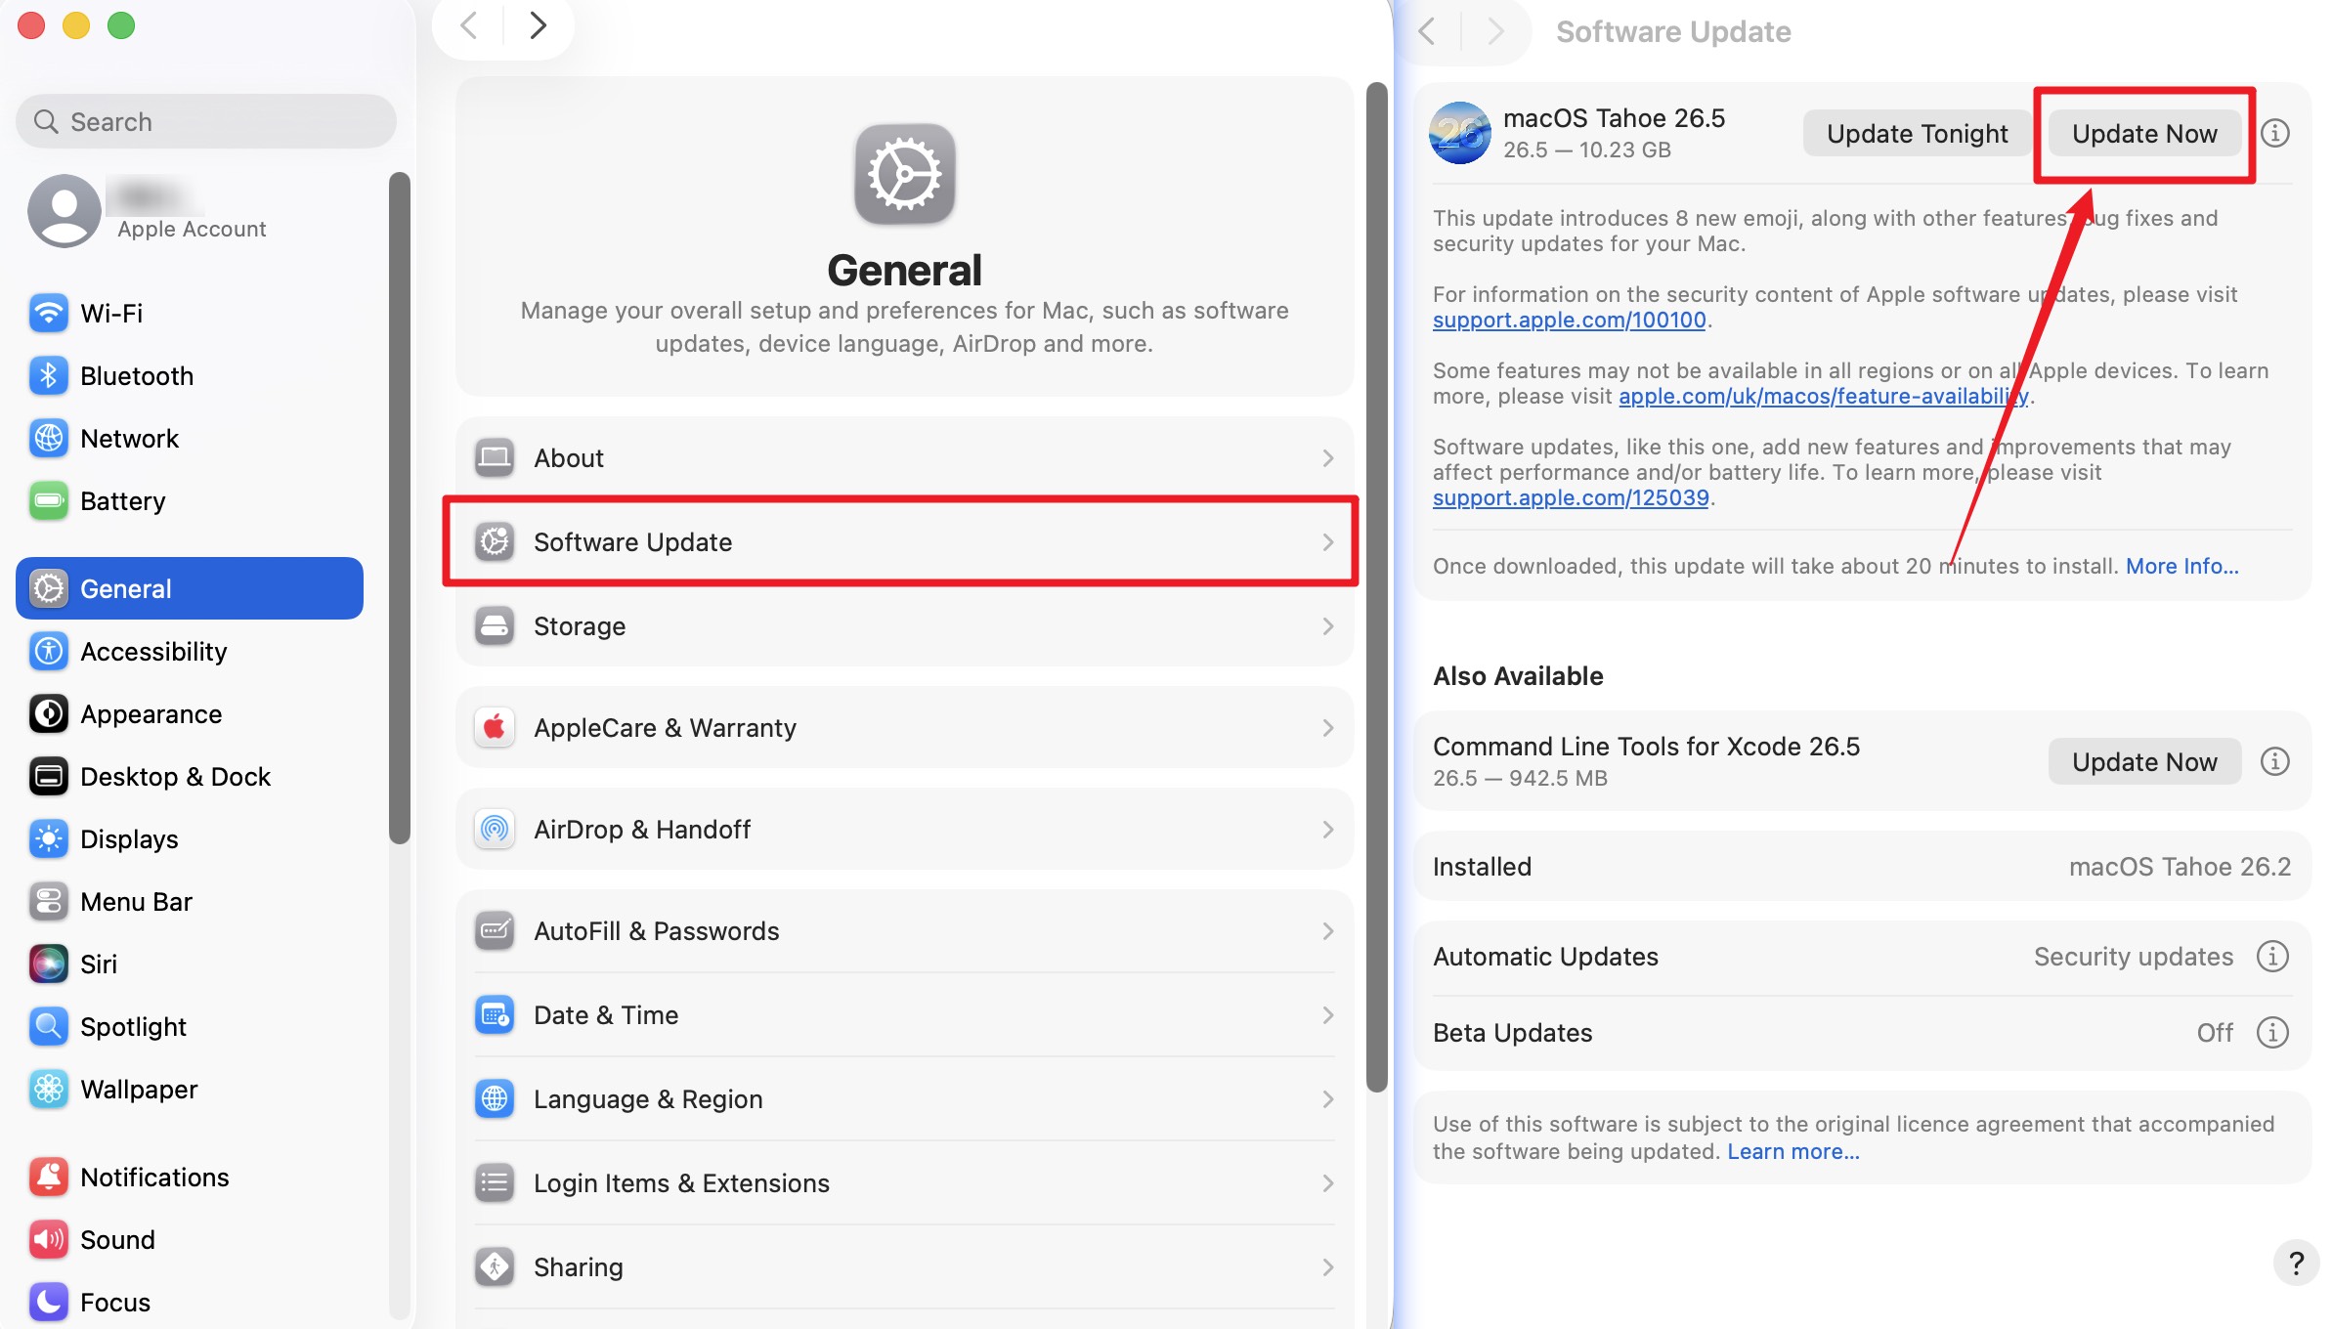Click the About row laptop icon
This screenshot has height=1329, width=2332.
(495, 457)
